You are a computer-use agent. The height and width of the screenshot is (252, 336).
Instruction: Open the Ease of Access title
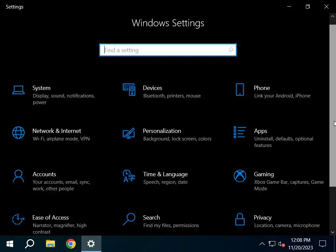click(51, 218)
